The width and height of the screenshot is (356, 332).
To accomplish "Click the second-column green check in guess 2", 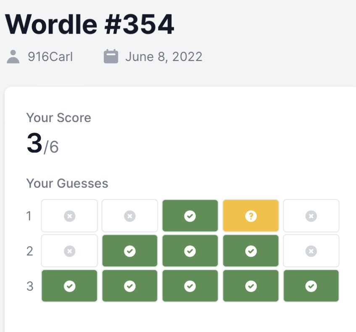I will 129,251.
